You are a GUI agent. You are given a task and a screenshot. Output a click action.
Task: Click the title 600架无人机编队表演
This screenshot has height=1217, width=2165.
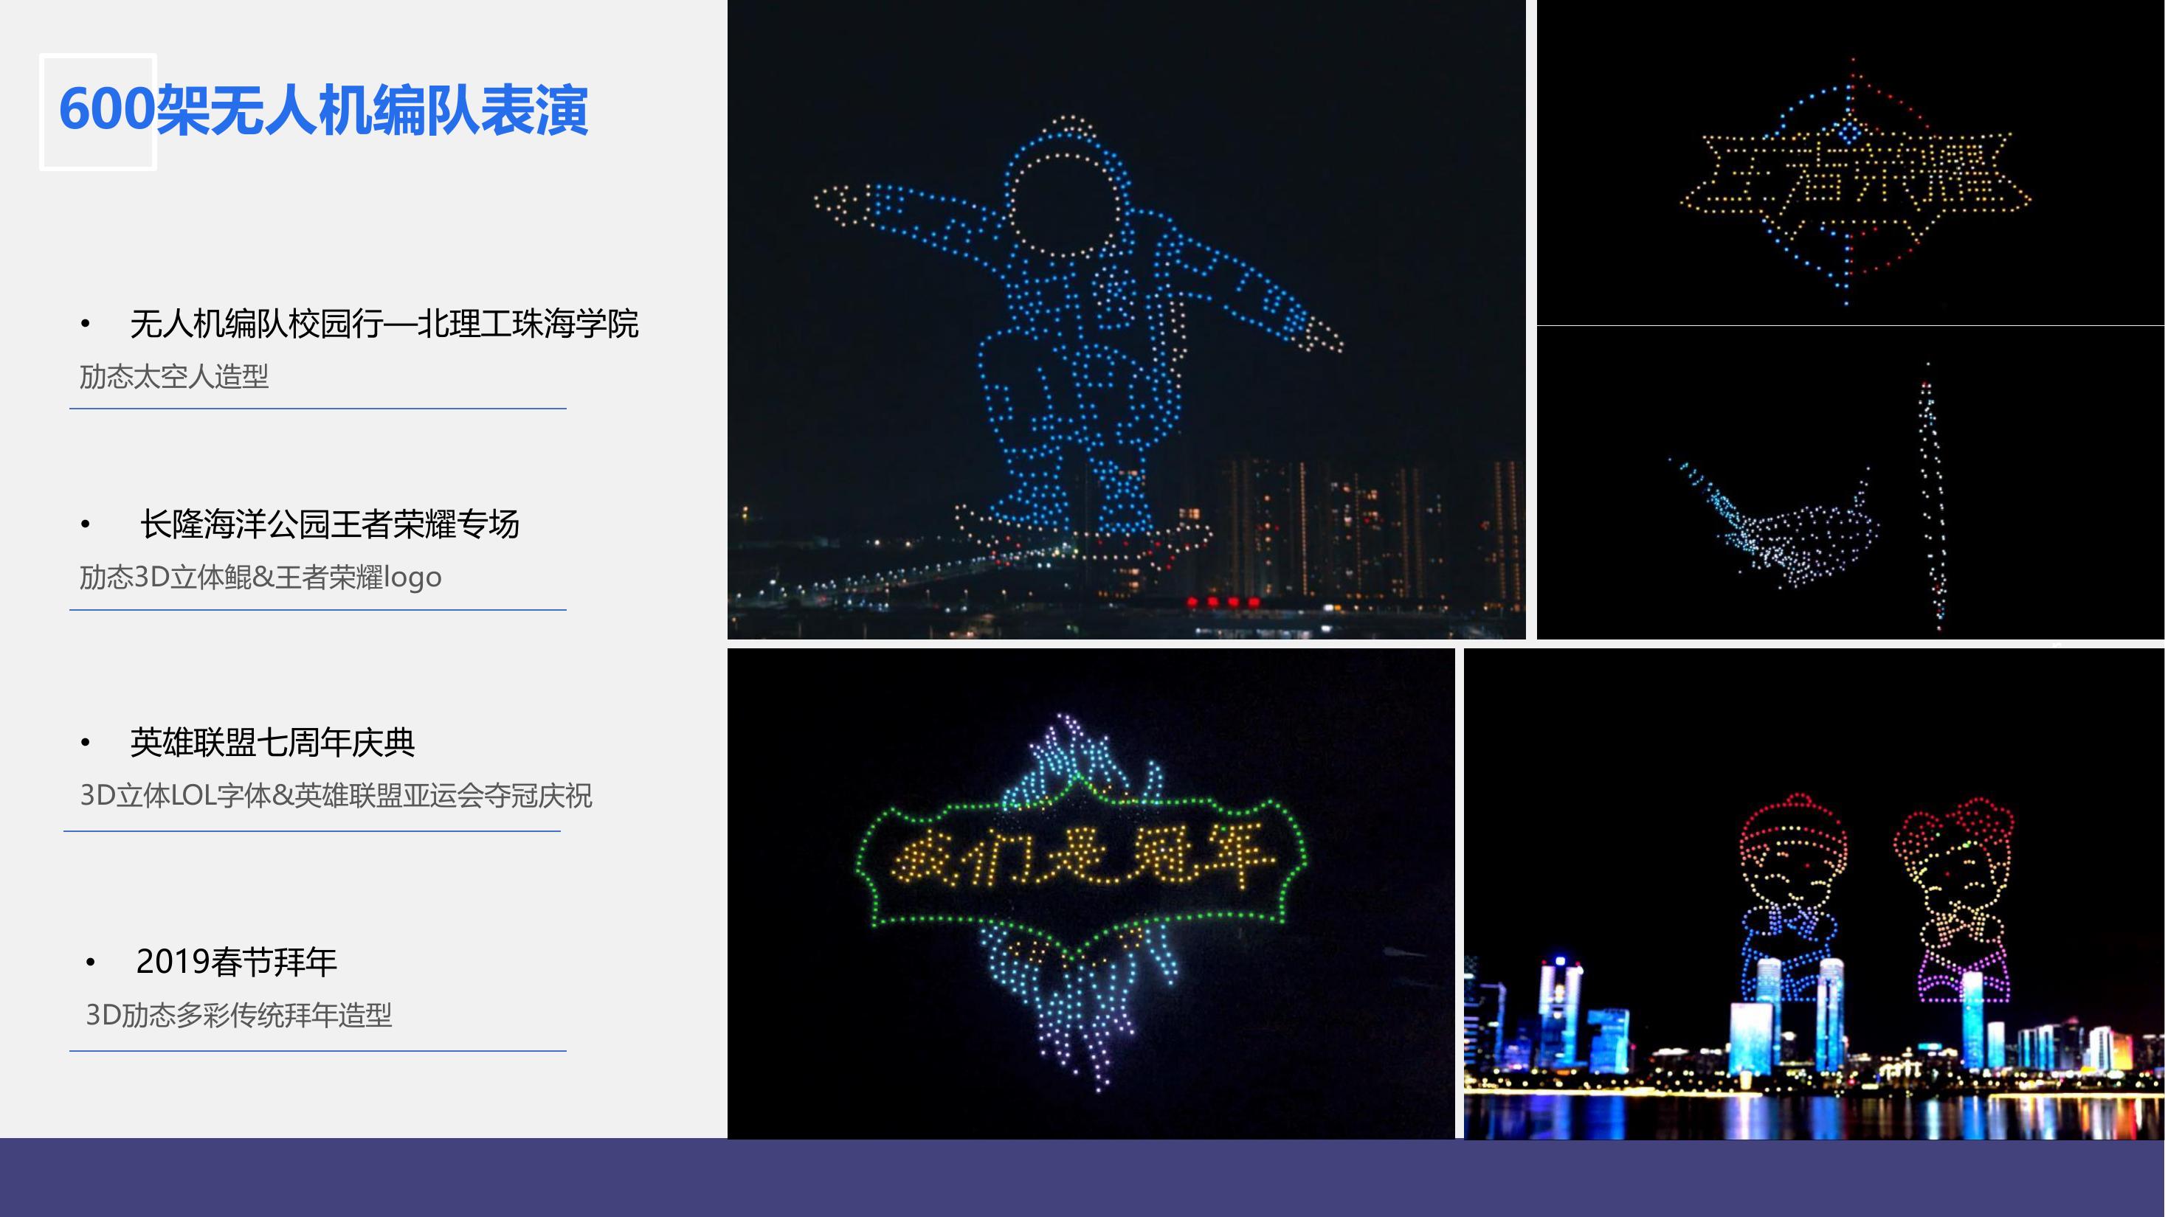click(x=322, y=110)
